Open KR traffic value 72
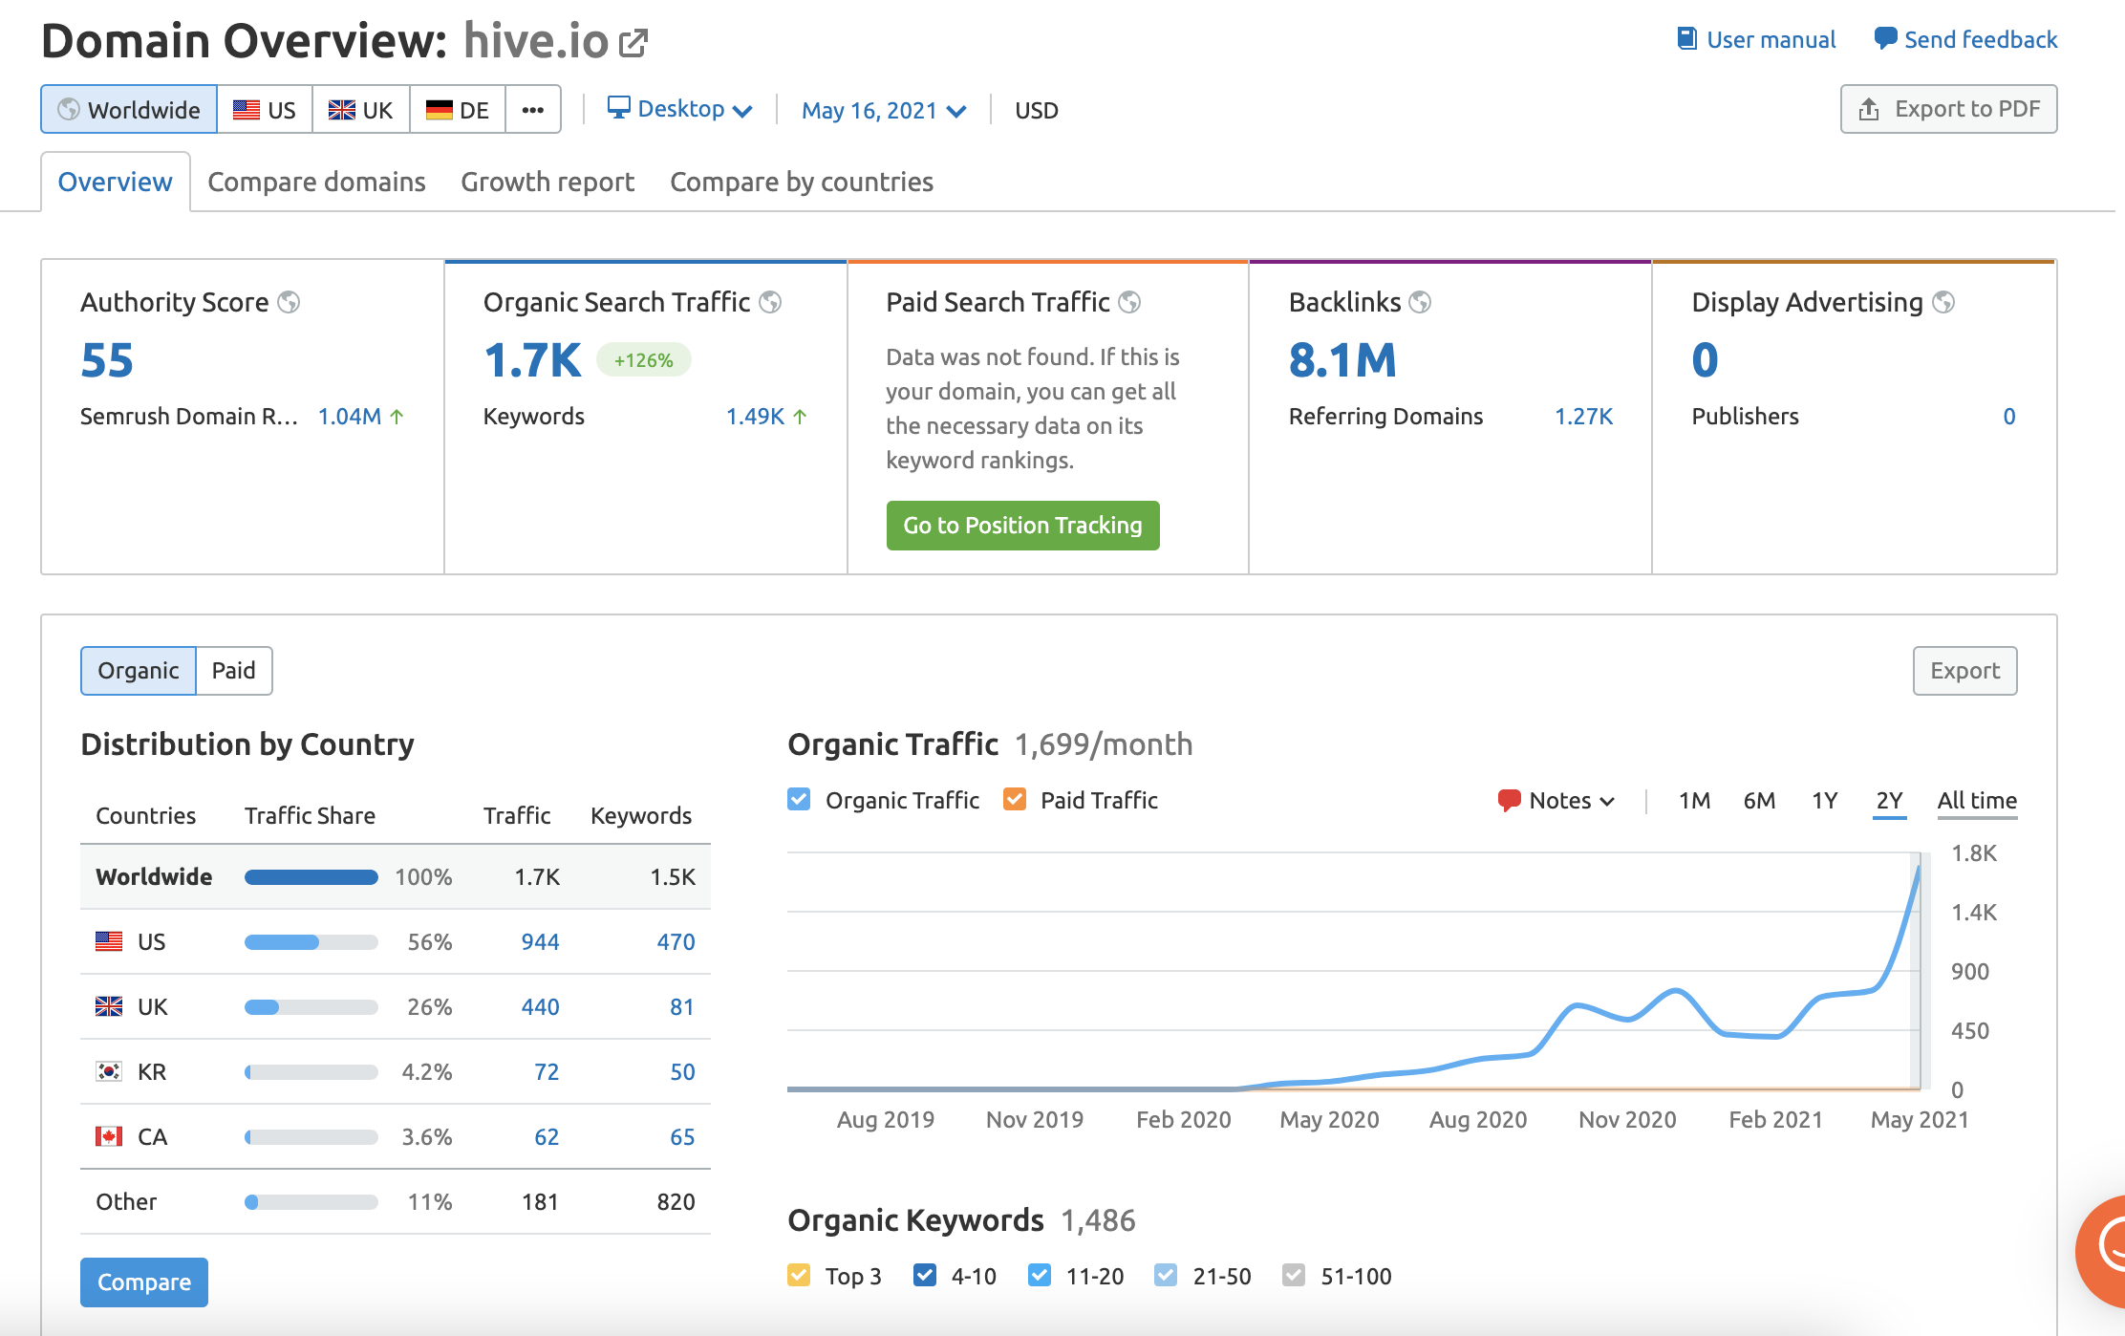Screen dimensions: 2125x1336 tap(547, 1072)
